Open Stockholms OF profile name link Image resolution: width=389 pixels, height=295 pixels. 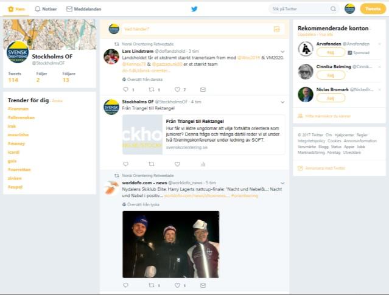(52, 57)
